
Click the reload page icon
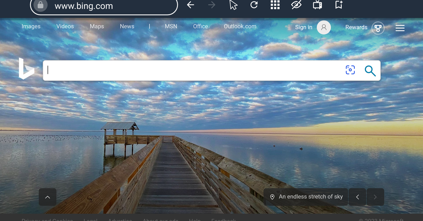[x=254, y=5]
